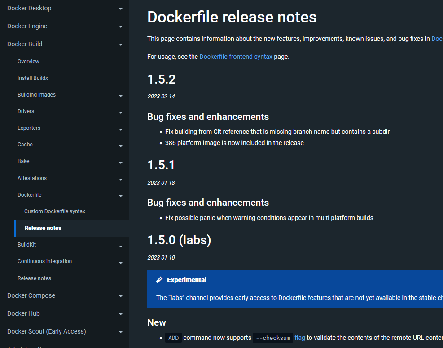443x348 pixels.
Task: Click the --checksum code label
Action: [273, 338]
